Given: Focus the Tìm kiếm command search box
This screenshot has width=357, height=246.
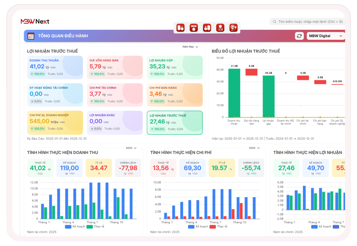Looking at the screenshot, I should tap(309, 21).
